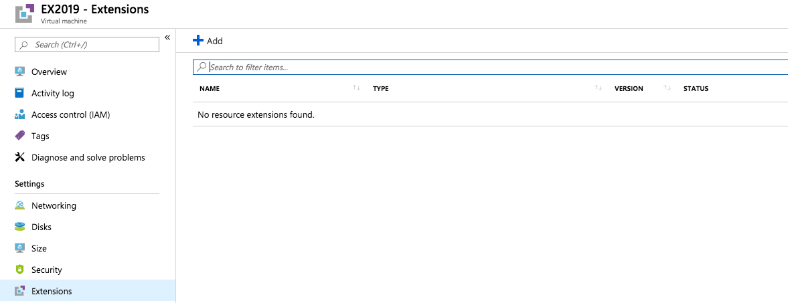Screen dimensions: 788x303
Task: Sort the list by Version column arrows
Action: pos(667,88)
